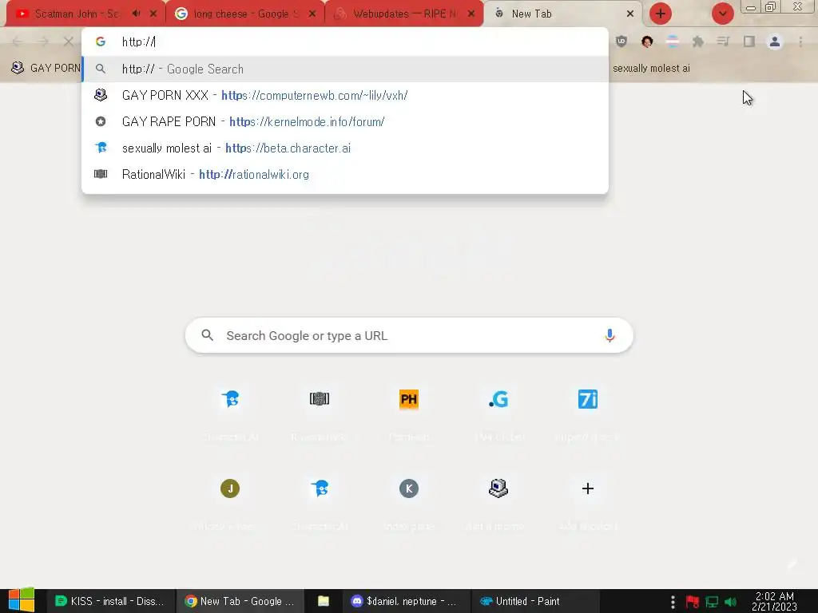
Task: Open the orange PH shortcut tile
Action: point(409,399)
